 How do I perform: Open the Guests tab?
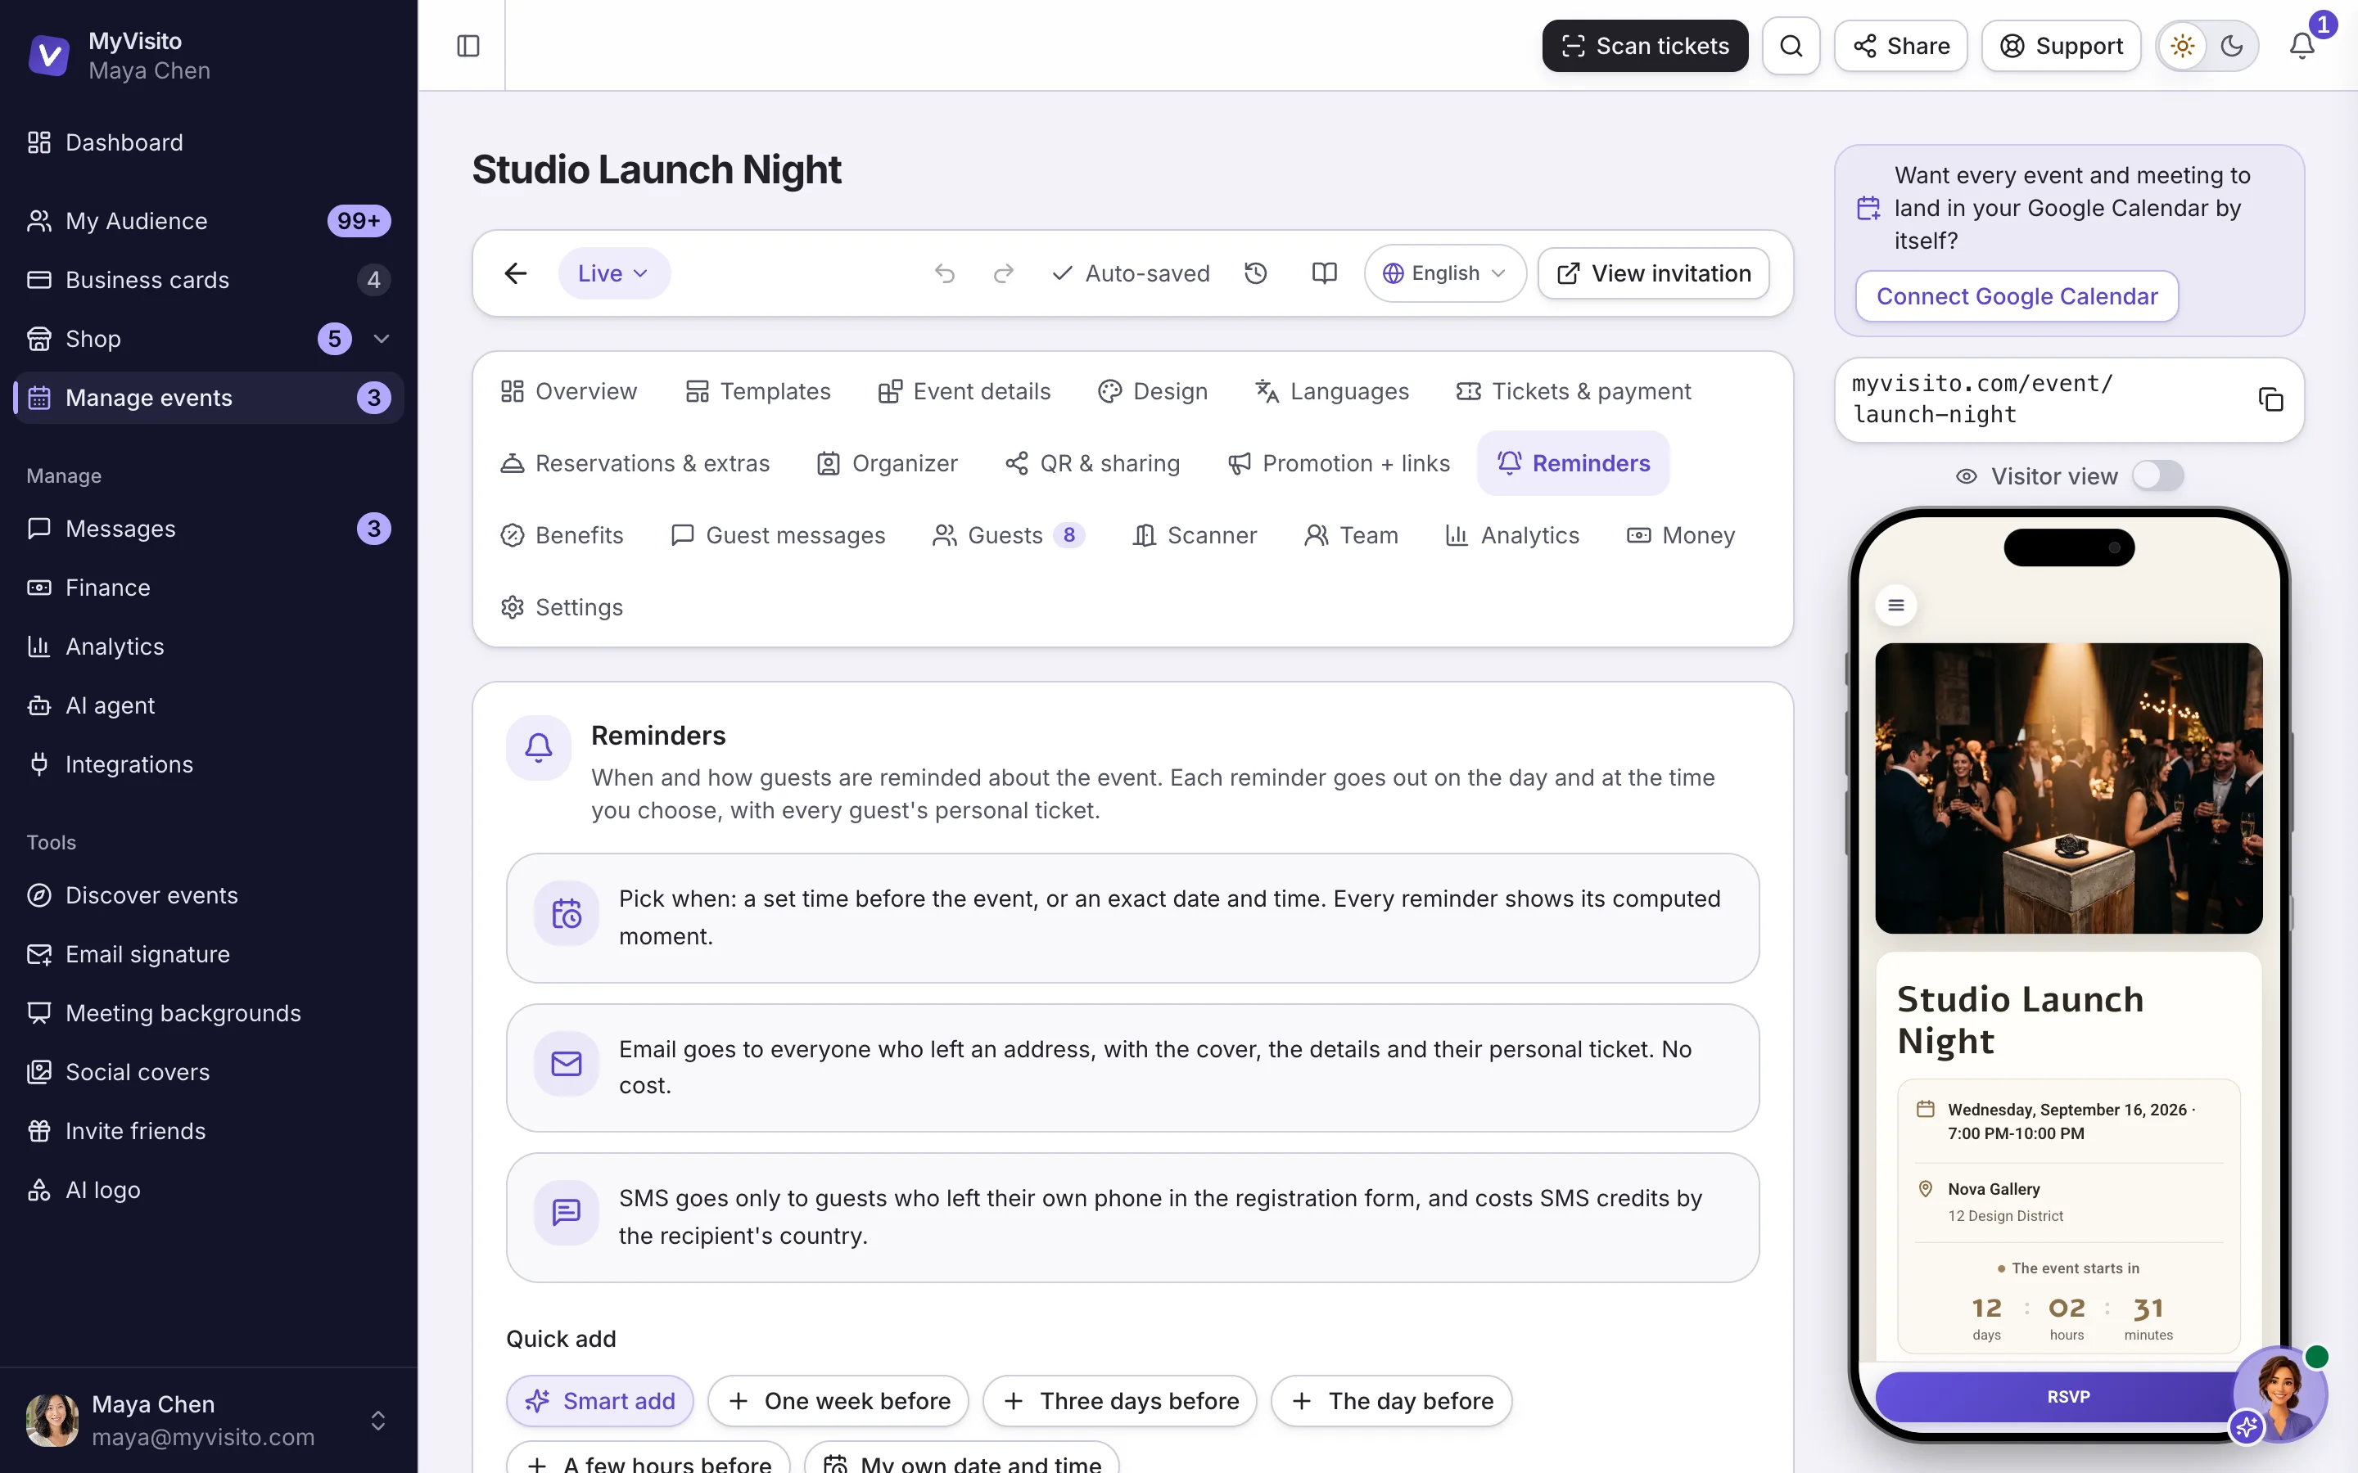(x=1009, y=536)
